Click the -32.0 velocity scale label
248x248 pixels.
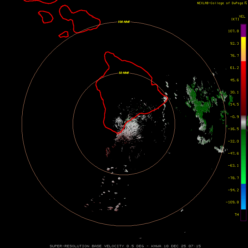[x=233, y=141]
